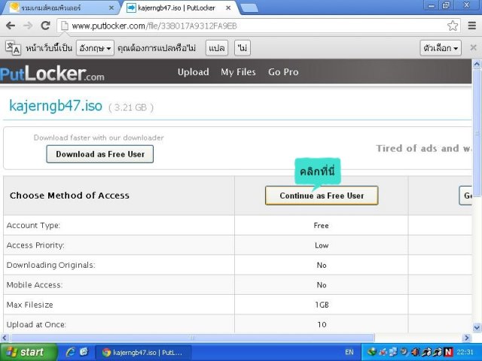This screenshot has width=482, height=361.
Task: Dismiss the translation bar with its X
Action: [474, 47]
